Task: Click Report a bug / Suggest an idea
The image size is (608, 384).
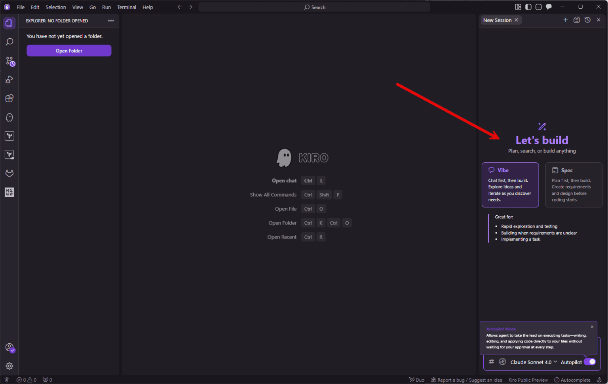Action: [x=466, y=380]
